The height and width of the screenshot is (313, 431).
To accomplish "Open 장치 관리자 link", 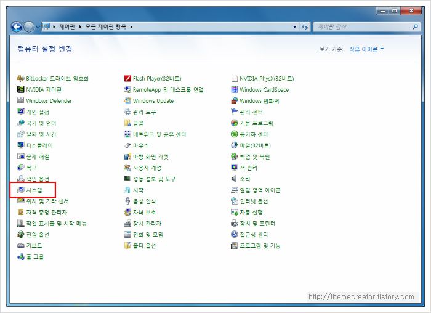I will pyautogui.click(x=147, y=223).
